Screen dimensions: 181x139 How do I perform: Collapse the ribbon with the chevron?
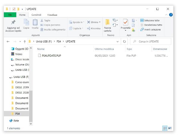(166, 15)
